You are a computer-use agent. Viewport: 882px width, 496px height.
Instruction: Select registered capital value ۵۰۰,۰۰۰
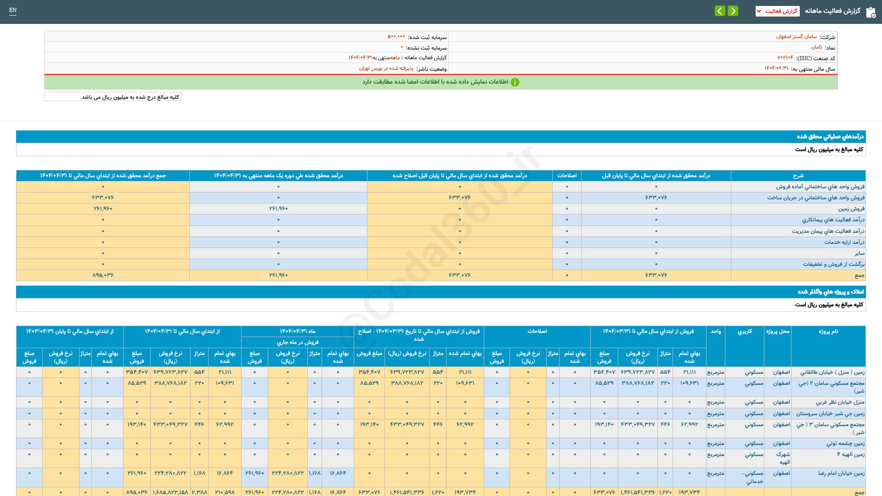click(x=396, y=37)
